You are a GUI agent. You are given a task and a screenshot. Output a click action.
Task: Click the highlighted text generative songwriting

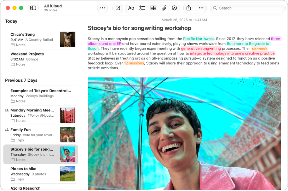pos(201,48)
